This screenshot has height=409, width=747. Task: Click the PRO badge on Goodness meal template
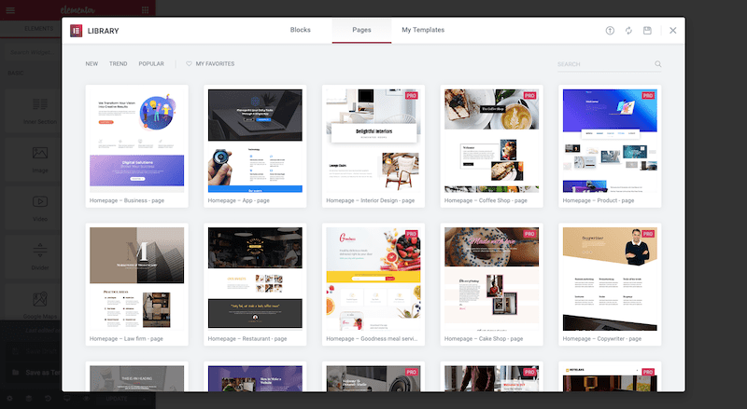point(411,234)
